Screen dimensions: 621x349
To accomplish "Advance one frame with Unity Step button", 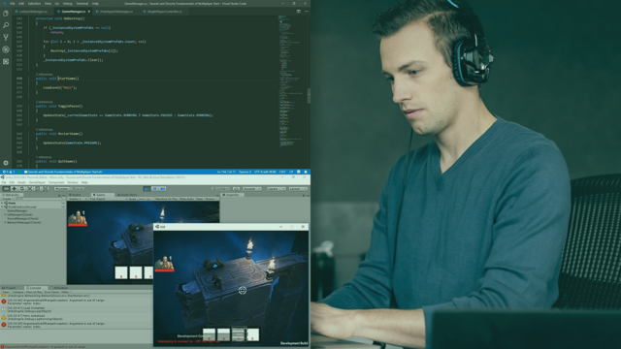I will [x=162, y=189].
